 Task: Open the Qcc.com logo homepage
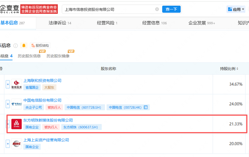9,9
